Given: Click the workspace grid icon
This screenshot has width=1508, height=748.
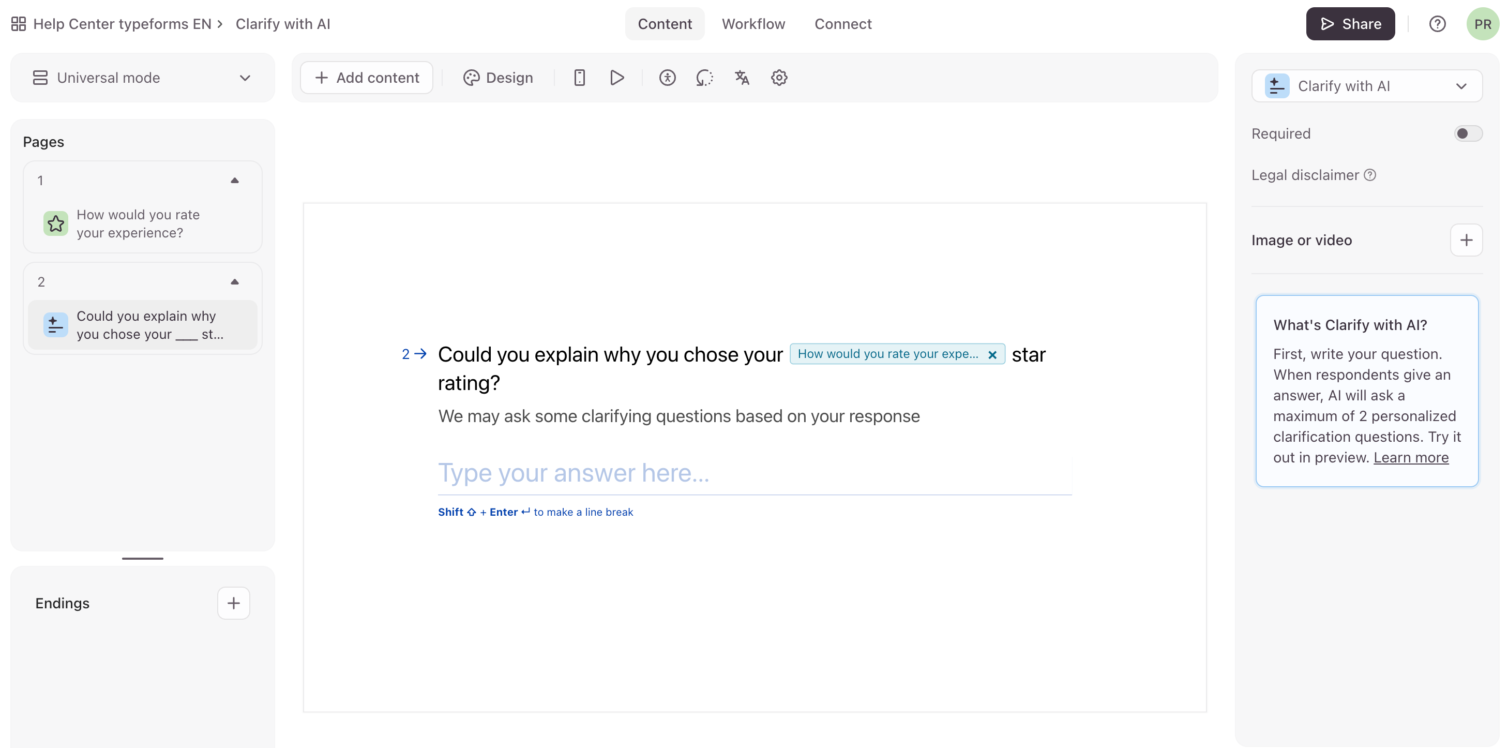Looking at the screenshot, I should (x=19, y=24).
